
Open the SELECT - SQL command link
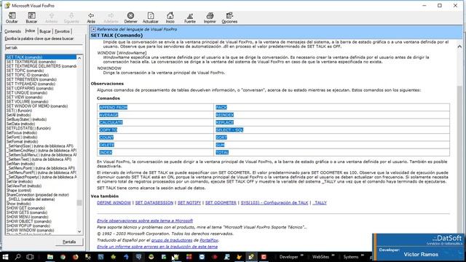click(229, 130)
